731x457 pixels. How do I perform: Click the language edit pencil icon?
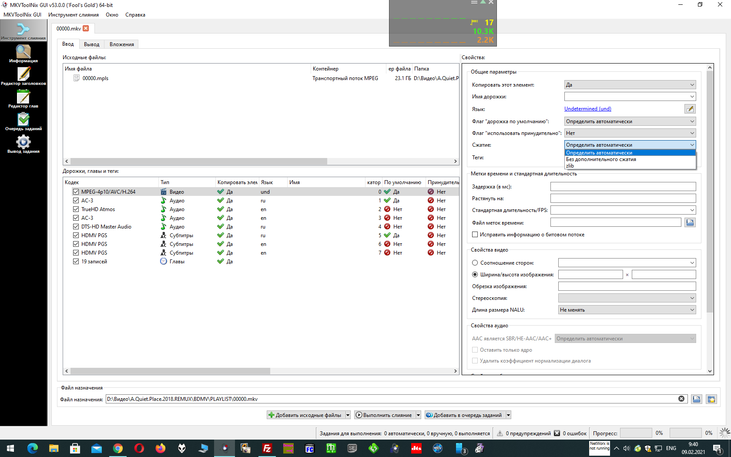pyautogui.click(x=690, y=109)
